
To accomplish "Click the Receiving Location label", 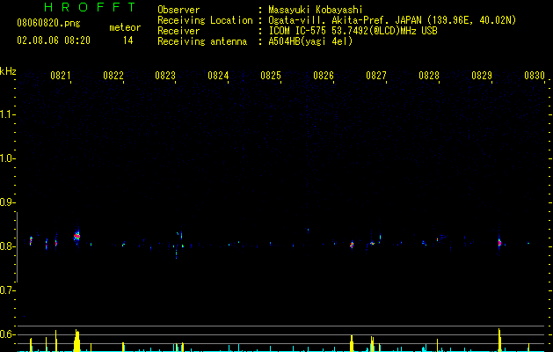I will [205, 20].
